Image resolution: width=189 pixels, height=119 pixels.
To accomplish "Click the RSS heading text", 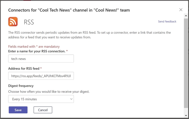I will tap(29, 22).
